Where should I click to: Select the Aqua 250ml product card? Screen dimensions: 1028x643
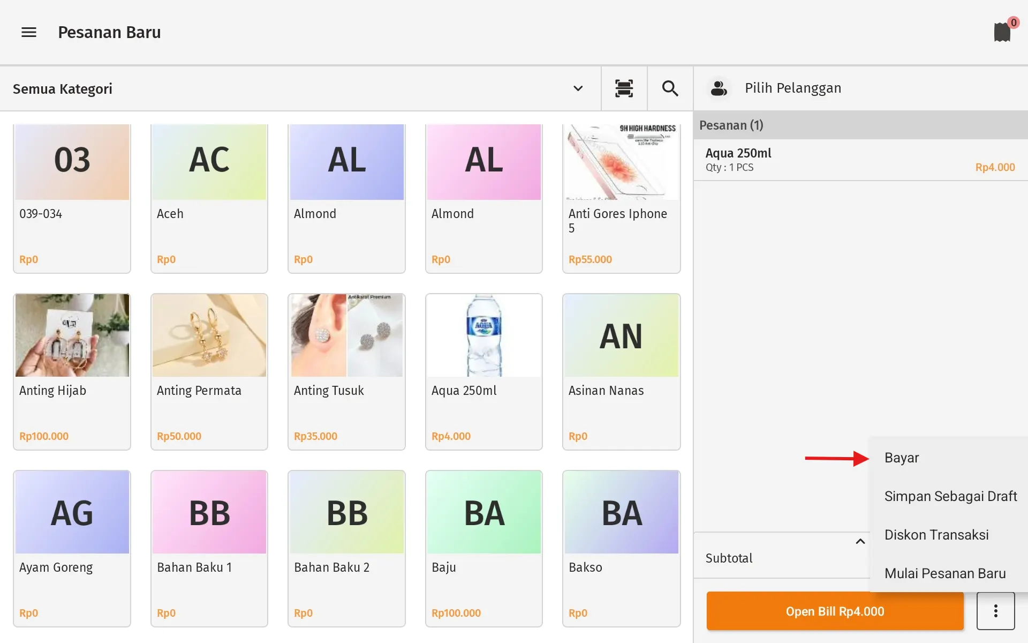tap(483, 371)
